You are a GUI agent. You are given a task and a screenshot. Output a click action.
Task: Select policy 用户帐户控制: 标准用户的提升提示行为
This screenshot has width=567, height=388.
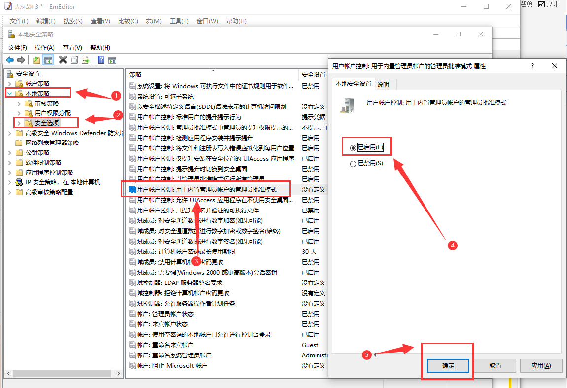(x=189, y=117)
